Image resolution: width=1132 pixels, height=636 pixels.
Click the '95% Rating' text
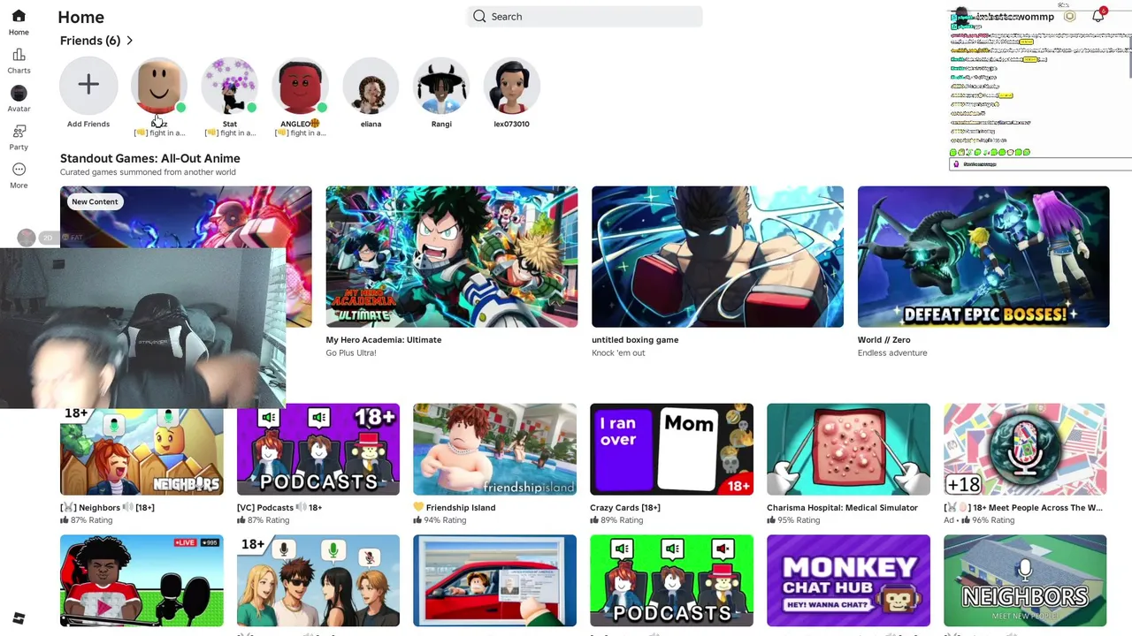(799, 520)
